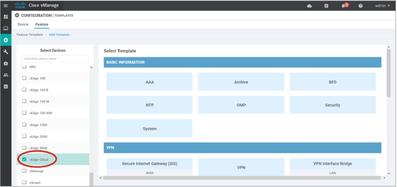This screenshot has height=187, width=397.
Task: Click the Cisco vManage title text
Action: (43, 6)
